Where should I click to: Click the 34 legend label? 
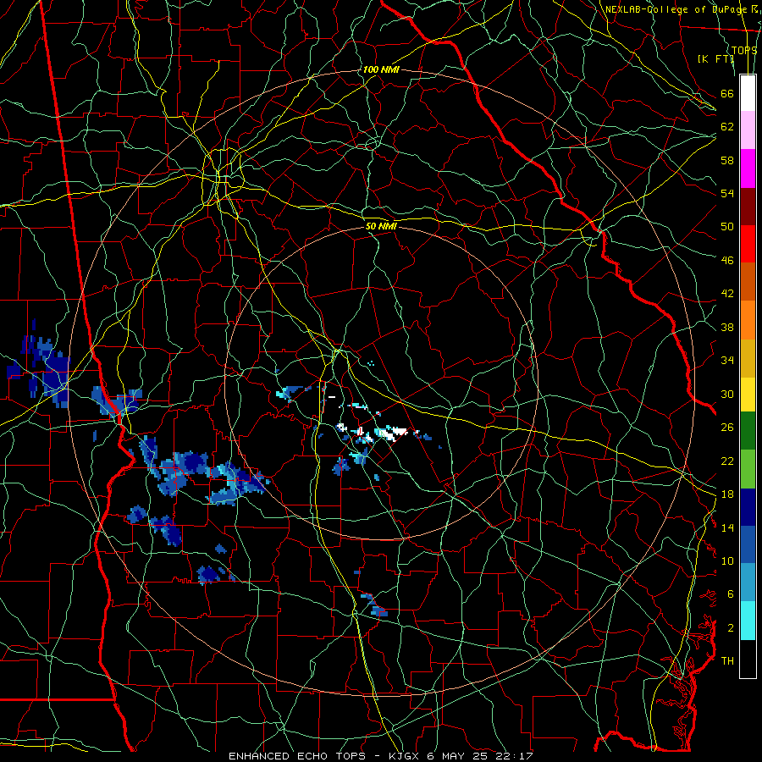pyautogui.click(x=727, y=361)
